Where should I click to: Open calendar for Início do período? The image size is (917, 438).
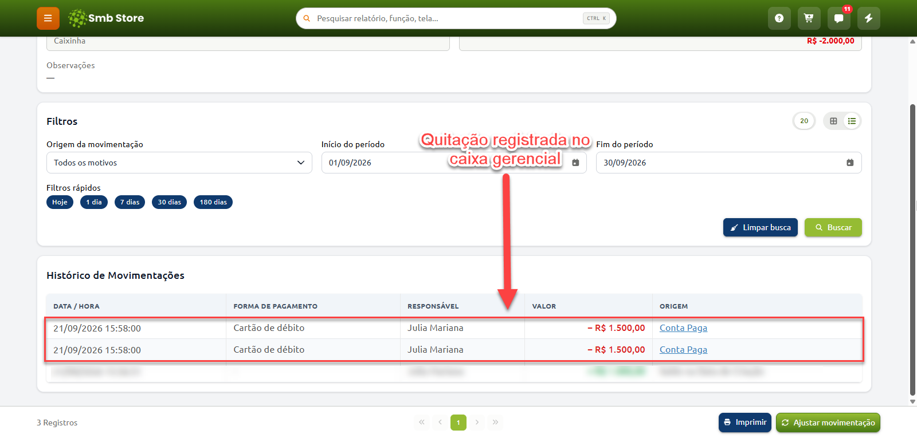click(575, 163)
